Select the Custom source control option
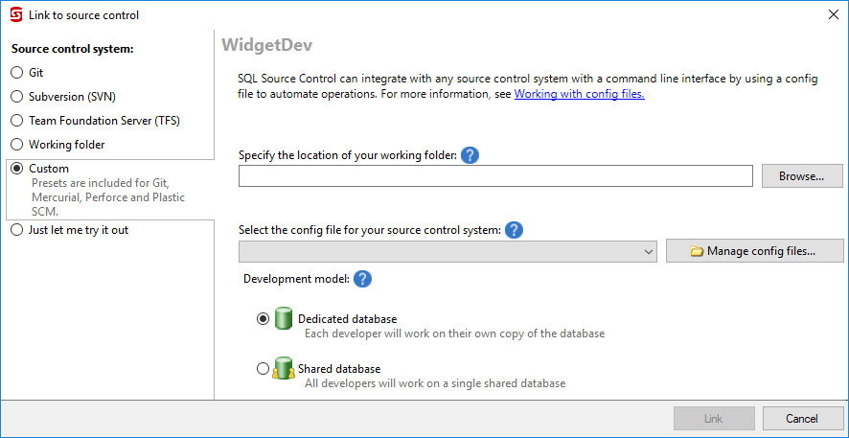Image resolution: width=849 pixels, height=438 pixels. (x=16, y=169)
